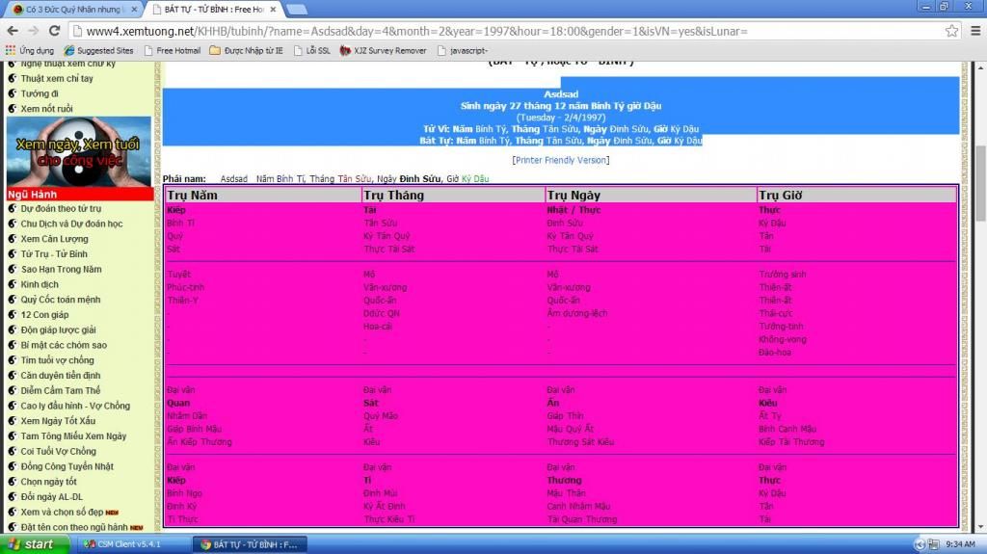The height and width of the screenshot is (554, 987).
Task: Open the Thuật xem chỉ tay link
Action: click(57, 78)
